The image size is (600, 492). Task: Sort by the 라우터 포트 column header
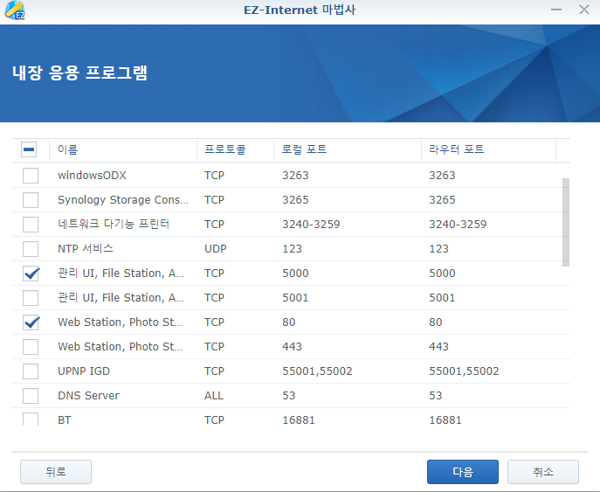click(x=489, y=149)
